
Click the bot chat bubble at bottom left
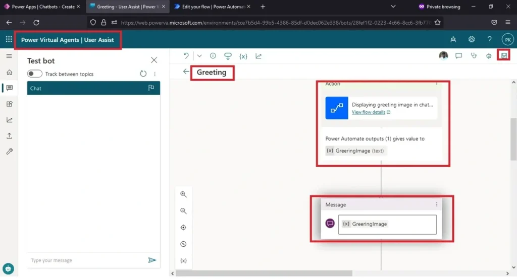pyautogui.click(x=8, y=268)
